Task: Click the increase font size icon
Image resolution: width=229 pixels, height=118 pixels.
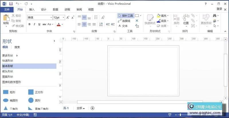Action: pos(68,17)
